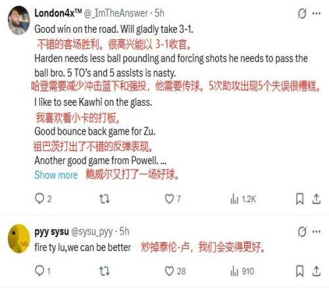Share pyy sysu's tweet

[x=316, y=271]
